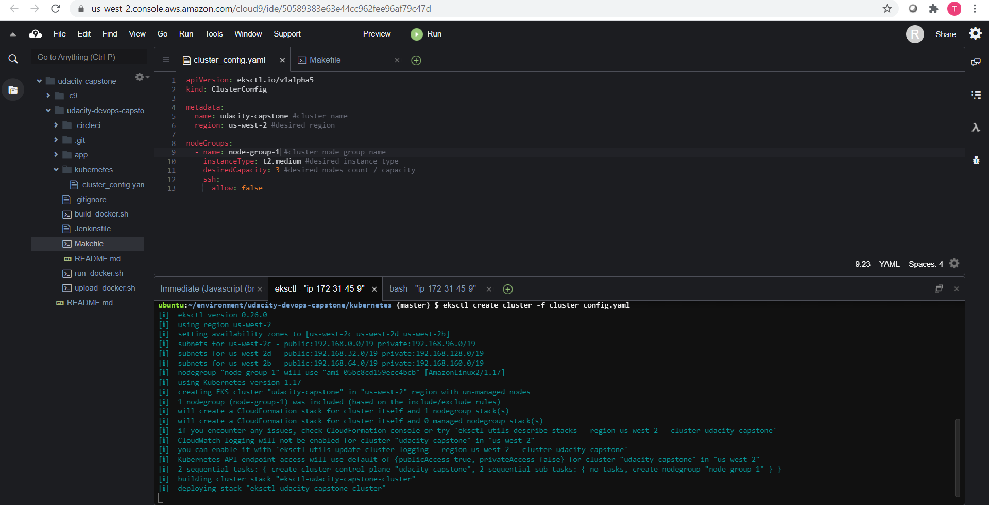The image size is (989, 505).
Task: Maximize the terminal panel with the restore icon
Action: (939, 288)
